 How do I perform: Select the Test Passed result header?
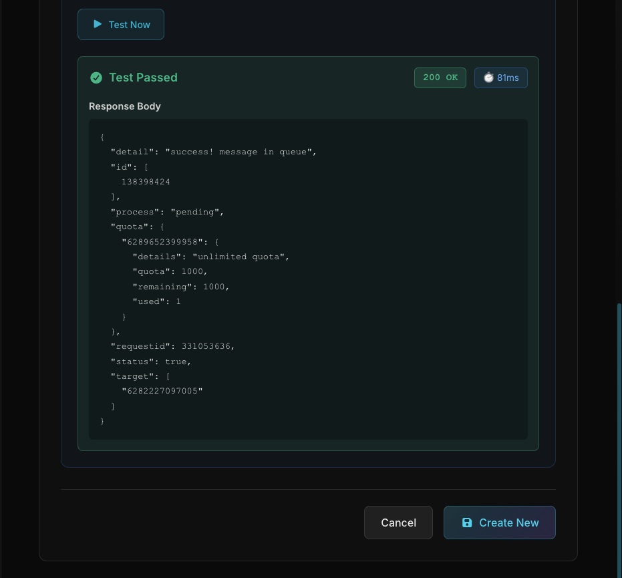pyautogui.click(x=143, y=78)
